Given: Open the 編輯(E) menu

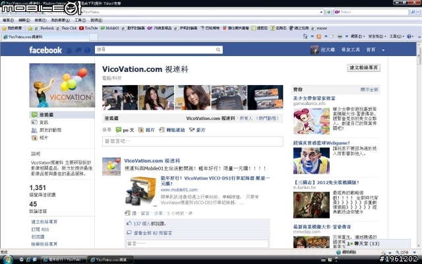Looking at the screenshot, I should pos(24,20).
